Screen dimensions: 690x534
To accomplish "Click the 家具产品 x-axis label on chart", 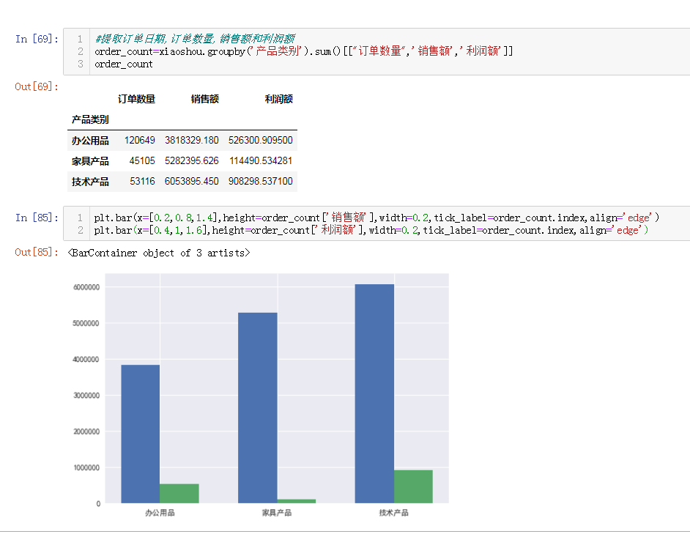I will click(x=277, y=513).
